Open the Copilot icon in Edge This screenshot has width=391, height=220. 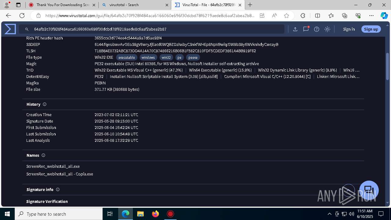(384, 16)
